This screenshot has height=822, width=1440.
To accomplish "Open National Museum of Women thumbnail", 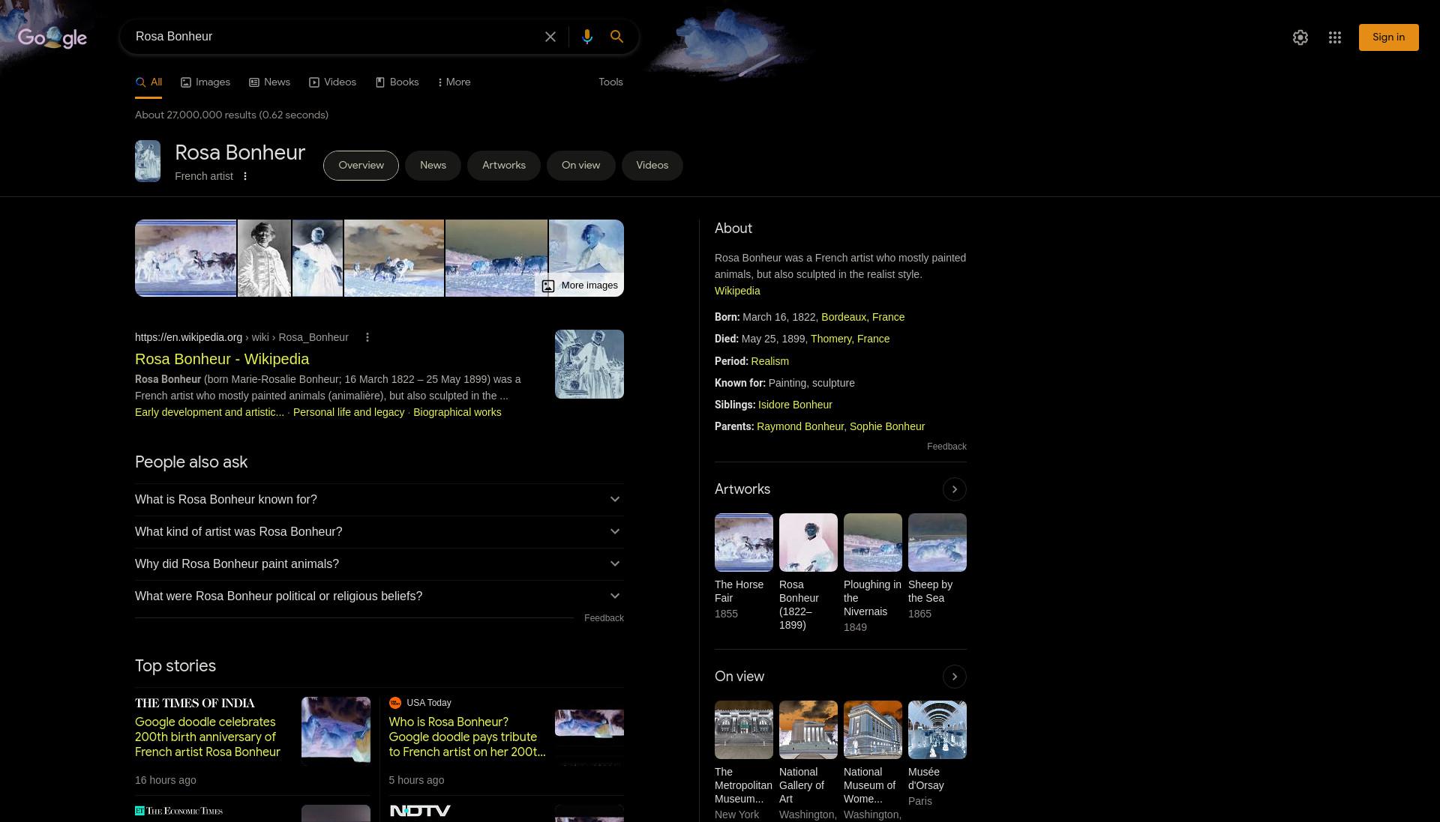I will pos(873,730).
